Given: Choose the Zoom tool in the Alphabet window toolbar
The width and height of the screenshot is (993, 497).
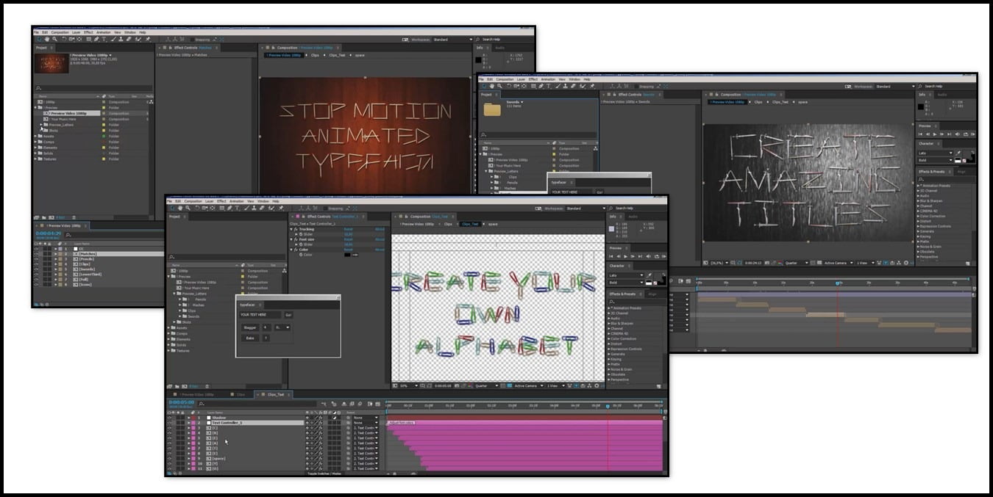Looking at the screenshot, I should (188, 208).
